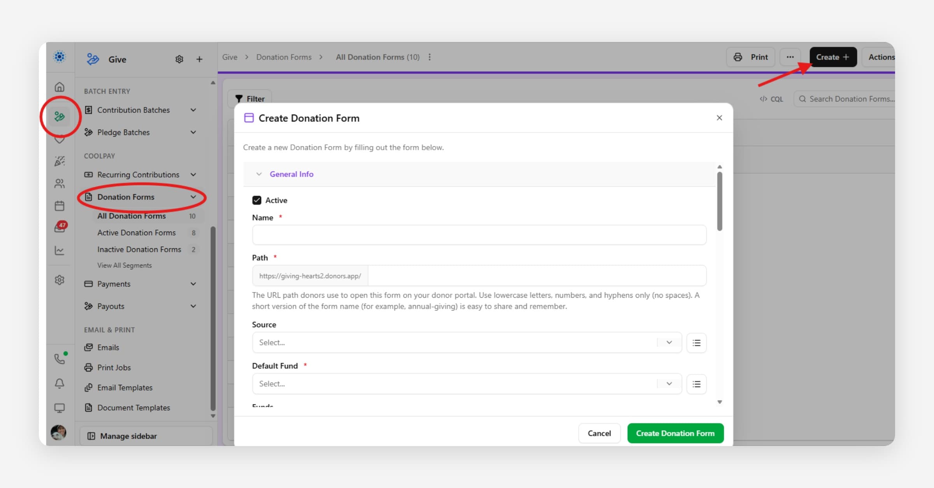
Task: Open the three-dot menu next to All Donation Forms
Action: (x=430, y=57)
